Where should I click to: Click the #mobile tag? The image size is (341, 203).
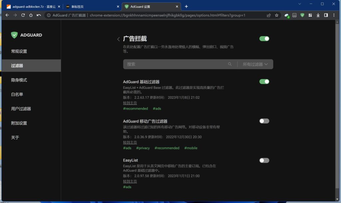pyautogui.click(x=191, y=148)
